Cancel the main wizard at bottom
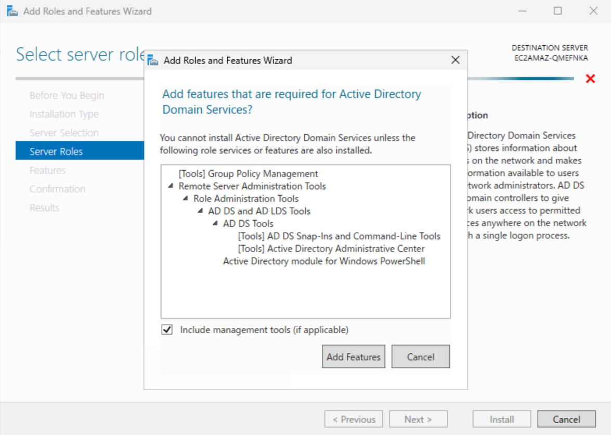Image resolution: width=611 pixels, height=435 pixels. 566,419
